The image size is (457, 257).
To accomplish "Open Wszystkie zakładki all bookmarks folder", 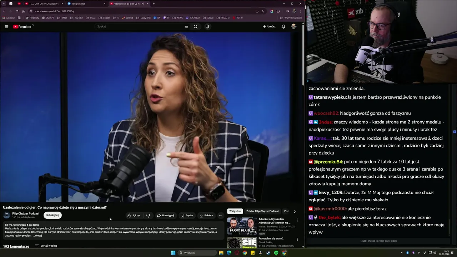I will (x=291, y=17).
